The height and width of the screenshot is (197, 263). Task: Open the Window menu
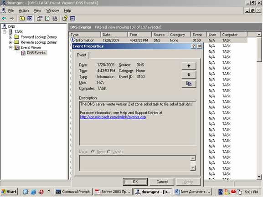click(53, 10)
